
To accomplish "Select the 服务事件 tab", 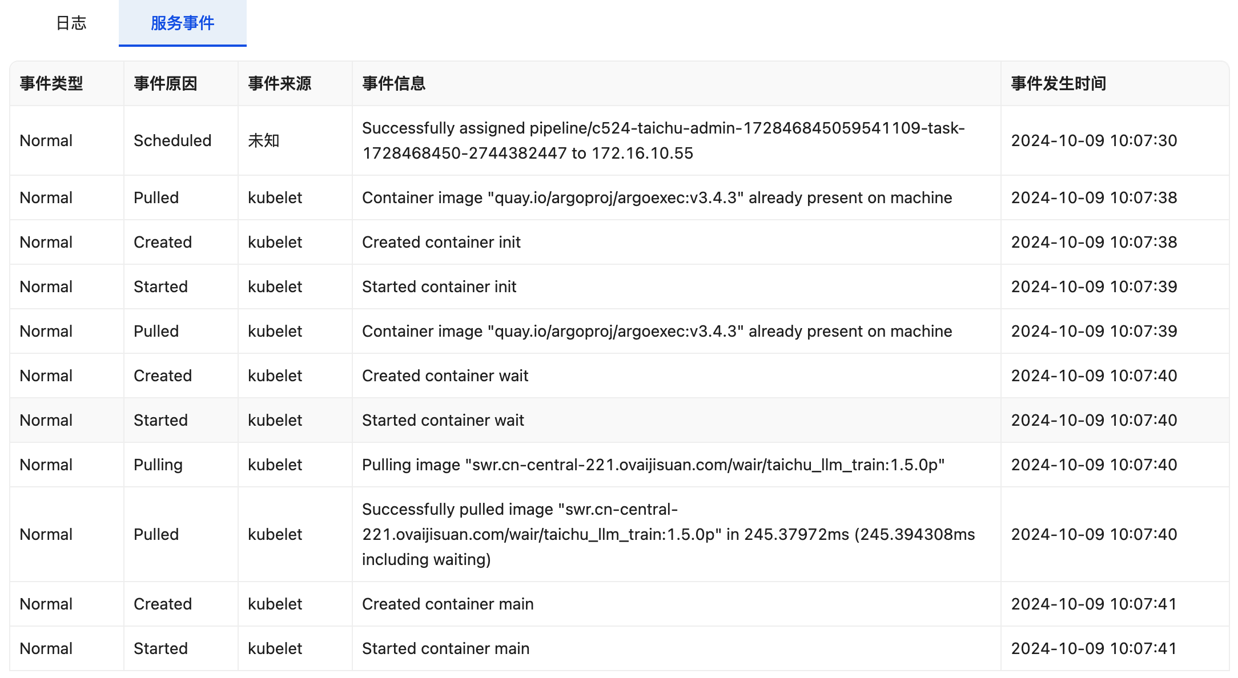I will click(182, 23).
